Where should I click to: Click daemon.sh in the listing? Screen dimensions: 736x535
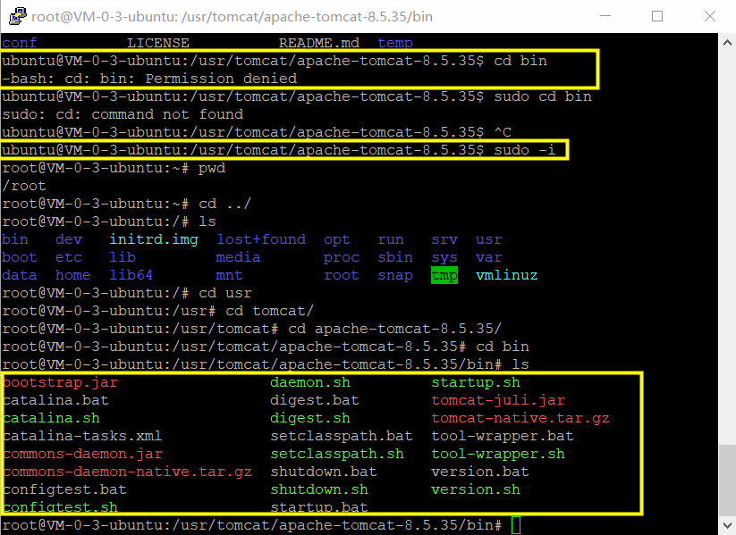[x=310, y=382]
